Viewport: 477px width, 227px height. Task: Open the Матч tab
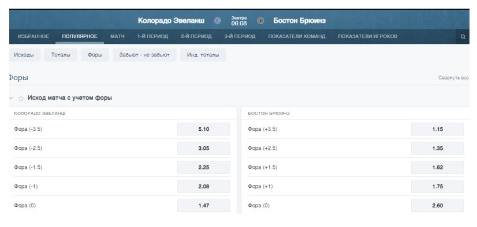pos(117,36)
